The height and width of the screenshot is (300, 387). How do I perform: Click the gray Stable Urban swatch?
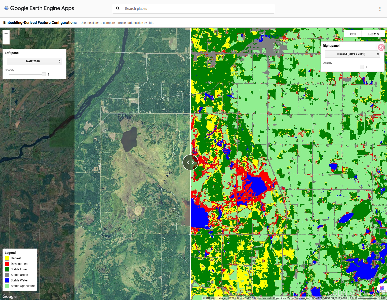tap(7, 275)
